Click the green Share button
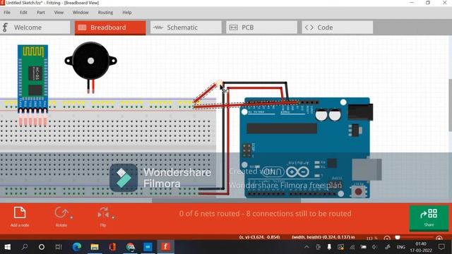 tap(429, 217)
